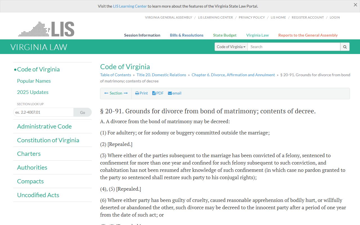This screenshot has width=360, height=225.
Task: Open State Budget menu
Action: 225,35
